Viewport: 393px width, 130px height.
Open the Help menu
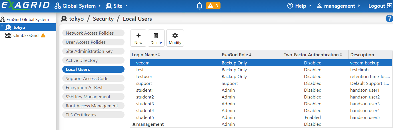coord(299,6)
